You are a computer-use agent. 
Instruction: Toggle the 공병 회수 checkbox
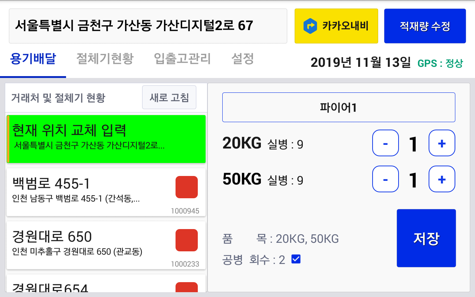click(296, 259)
